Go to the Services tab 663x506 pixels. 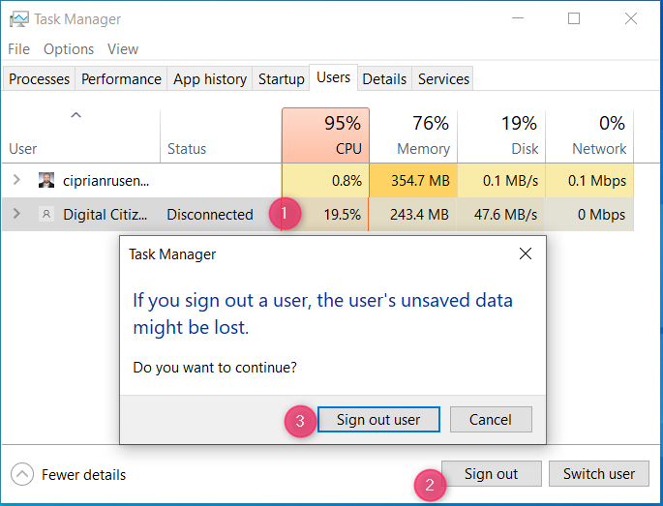tap(443, 78)
